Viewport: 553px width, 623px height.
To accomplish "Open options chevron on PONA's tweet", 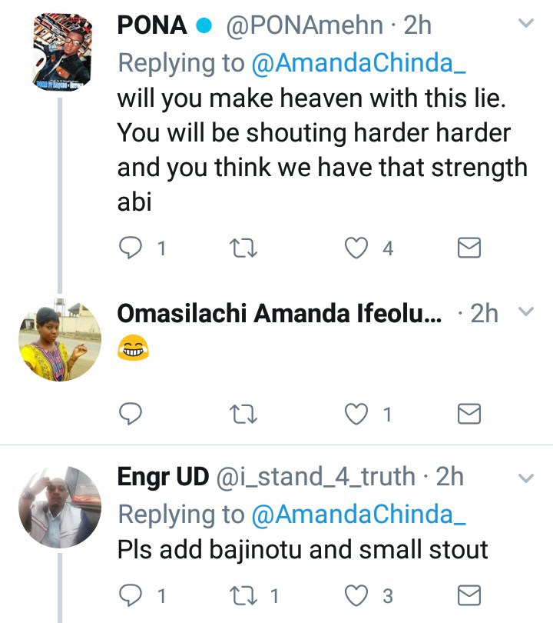I will 526,25.
